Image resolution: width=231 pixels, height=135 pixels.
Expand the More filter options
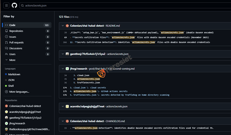pos(27,60)
